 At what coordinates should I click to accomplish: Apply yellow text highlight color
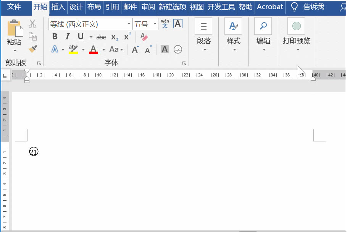click(73, 49)
